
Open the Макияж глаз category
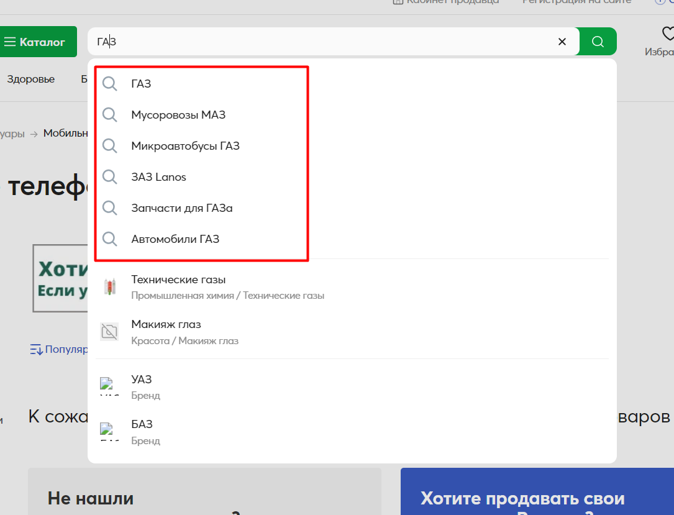tap(166, 324)
